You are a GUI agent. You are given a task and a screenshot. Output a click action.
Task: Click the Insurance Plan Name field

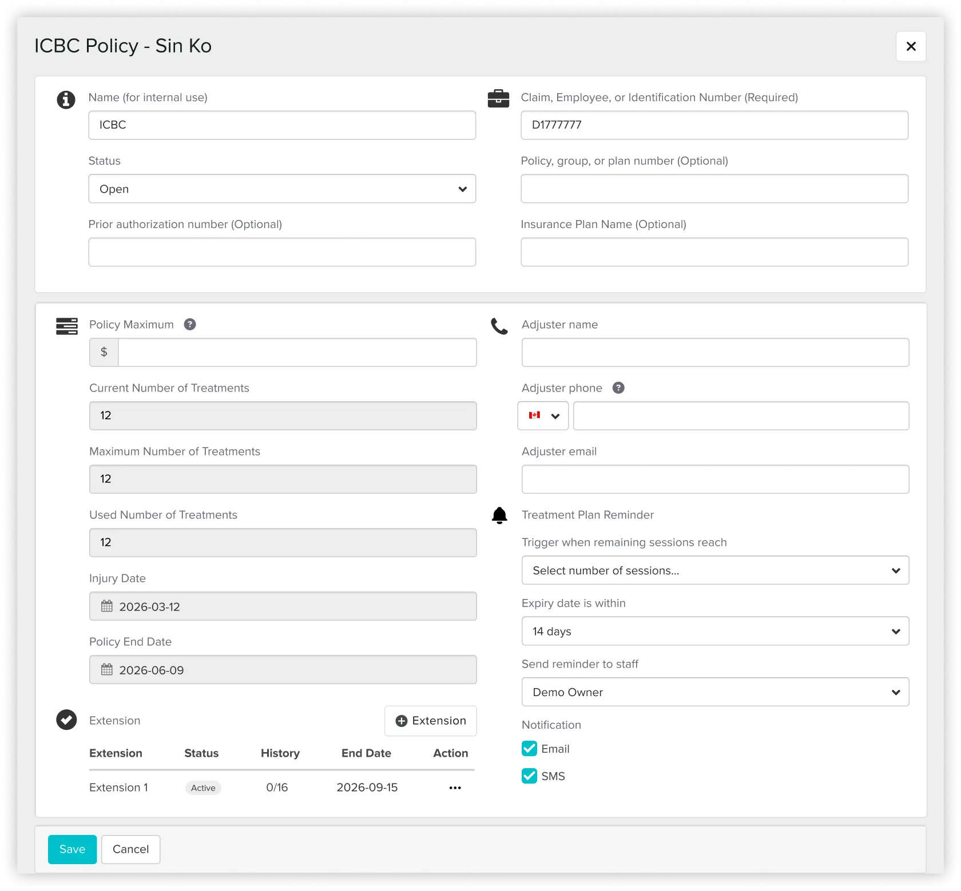point(714,252)
